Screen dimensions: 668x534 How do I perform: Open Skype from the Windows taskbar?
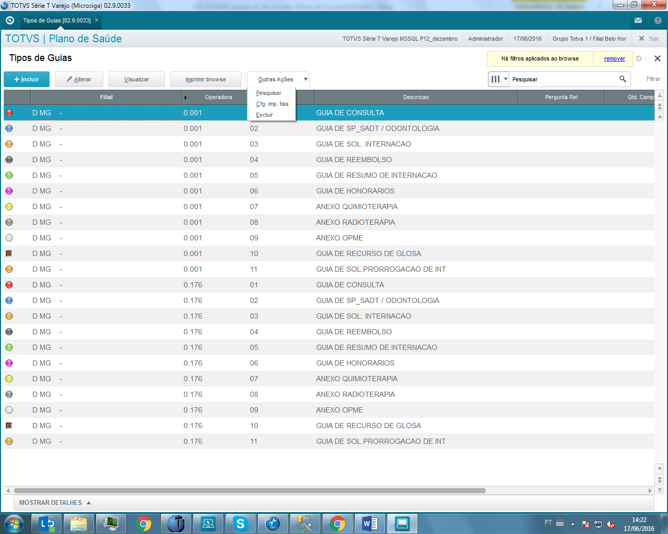click(x=241, y=523)
